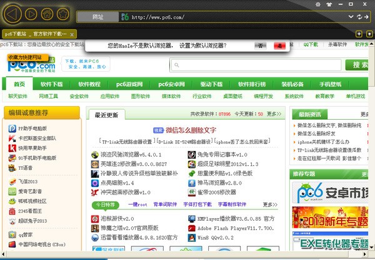The image size is (375, 260).
Task: Click the 2345看图王 icon
Action: tap(12, 211)
